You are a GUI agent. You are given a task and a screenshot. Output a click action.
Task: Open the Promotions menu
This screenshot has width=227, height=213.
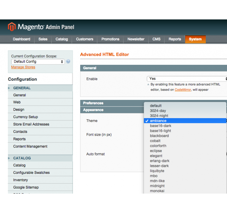click(x=110, y=39)
